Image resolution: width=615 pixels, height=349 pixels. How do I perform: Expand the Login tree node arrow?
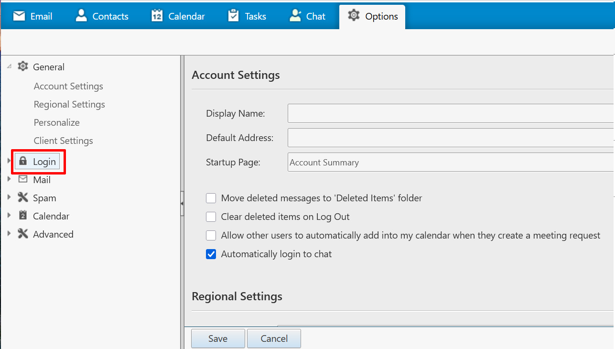click(9, 161)
